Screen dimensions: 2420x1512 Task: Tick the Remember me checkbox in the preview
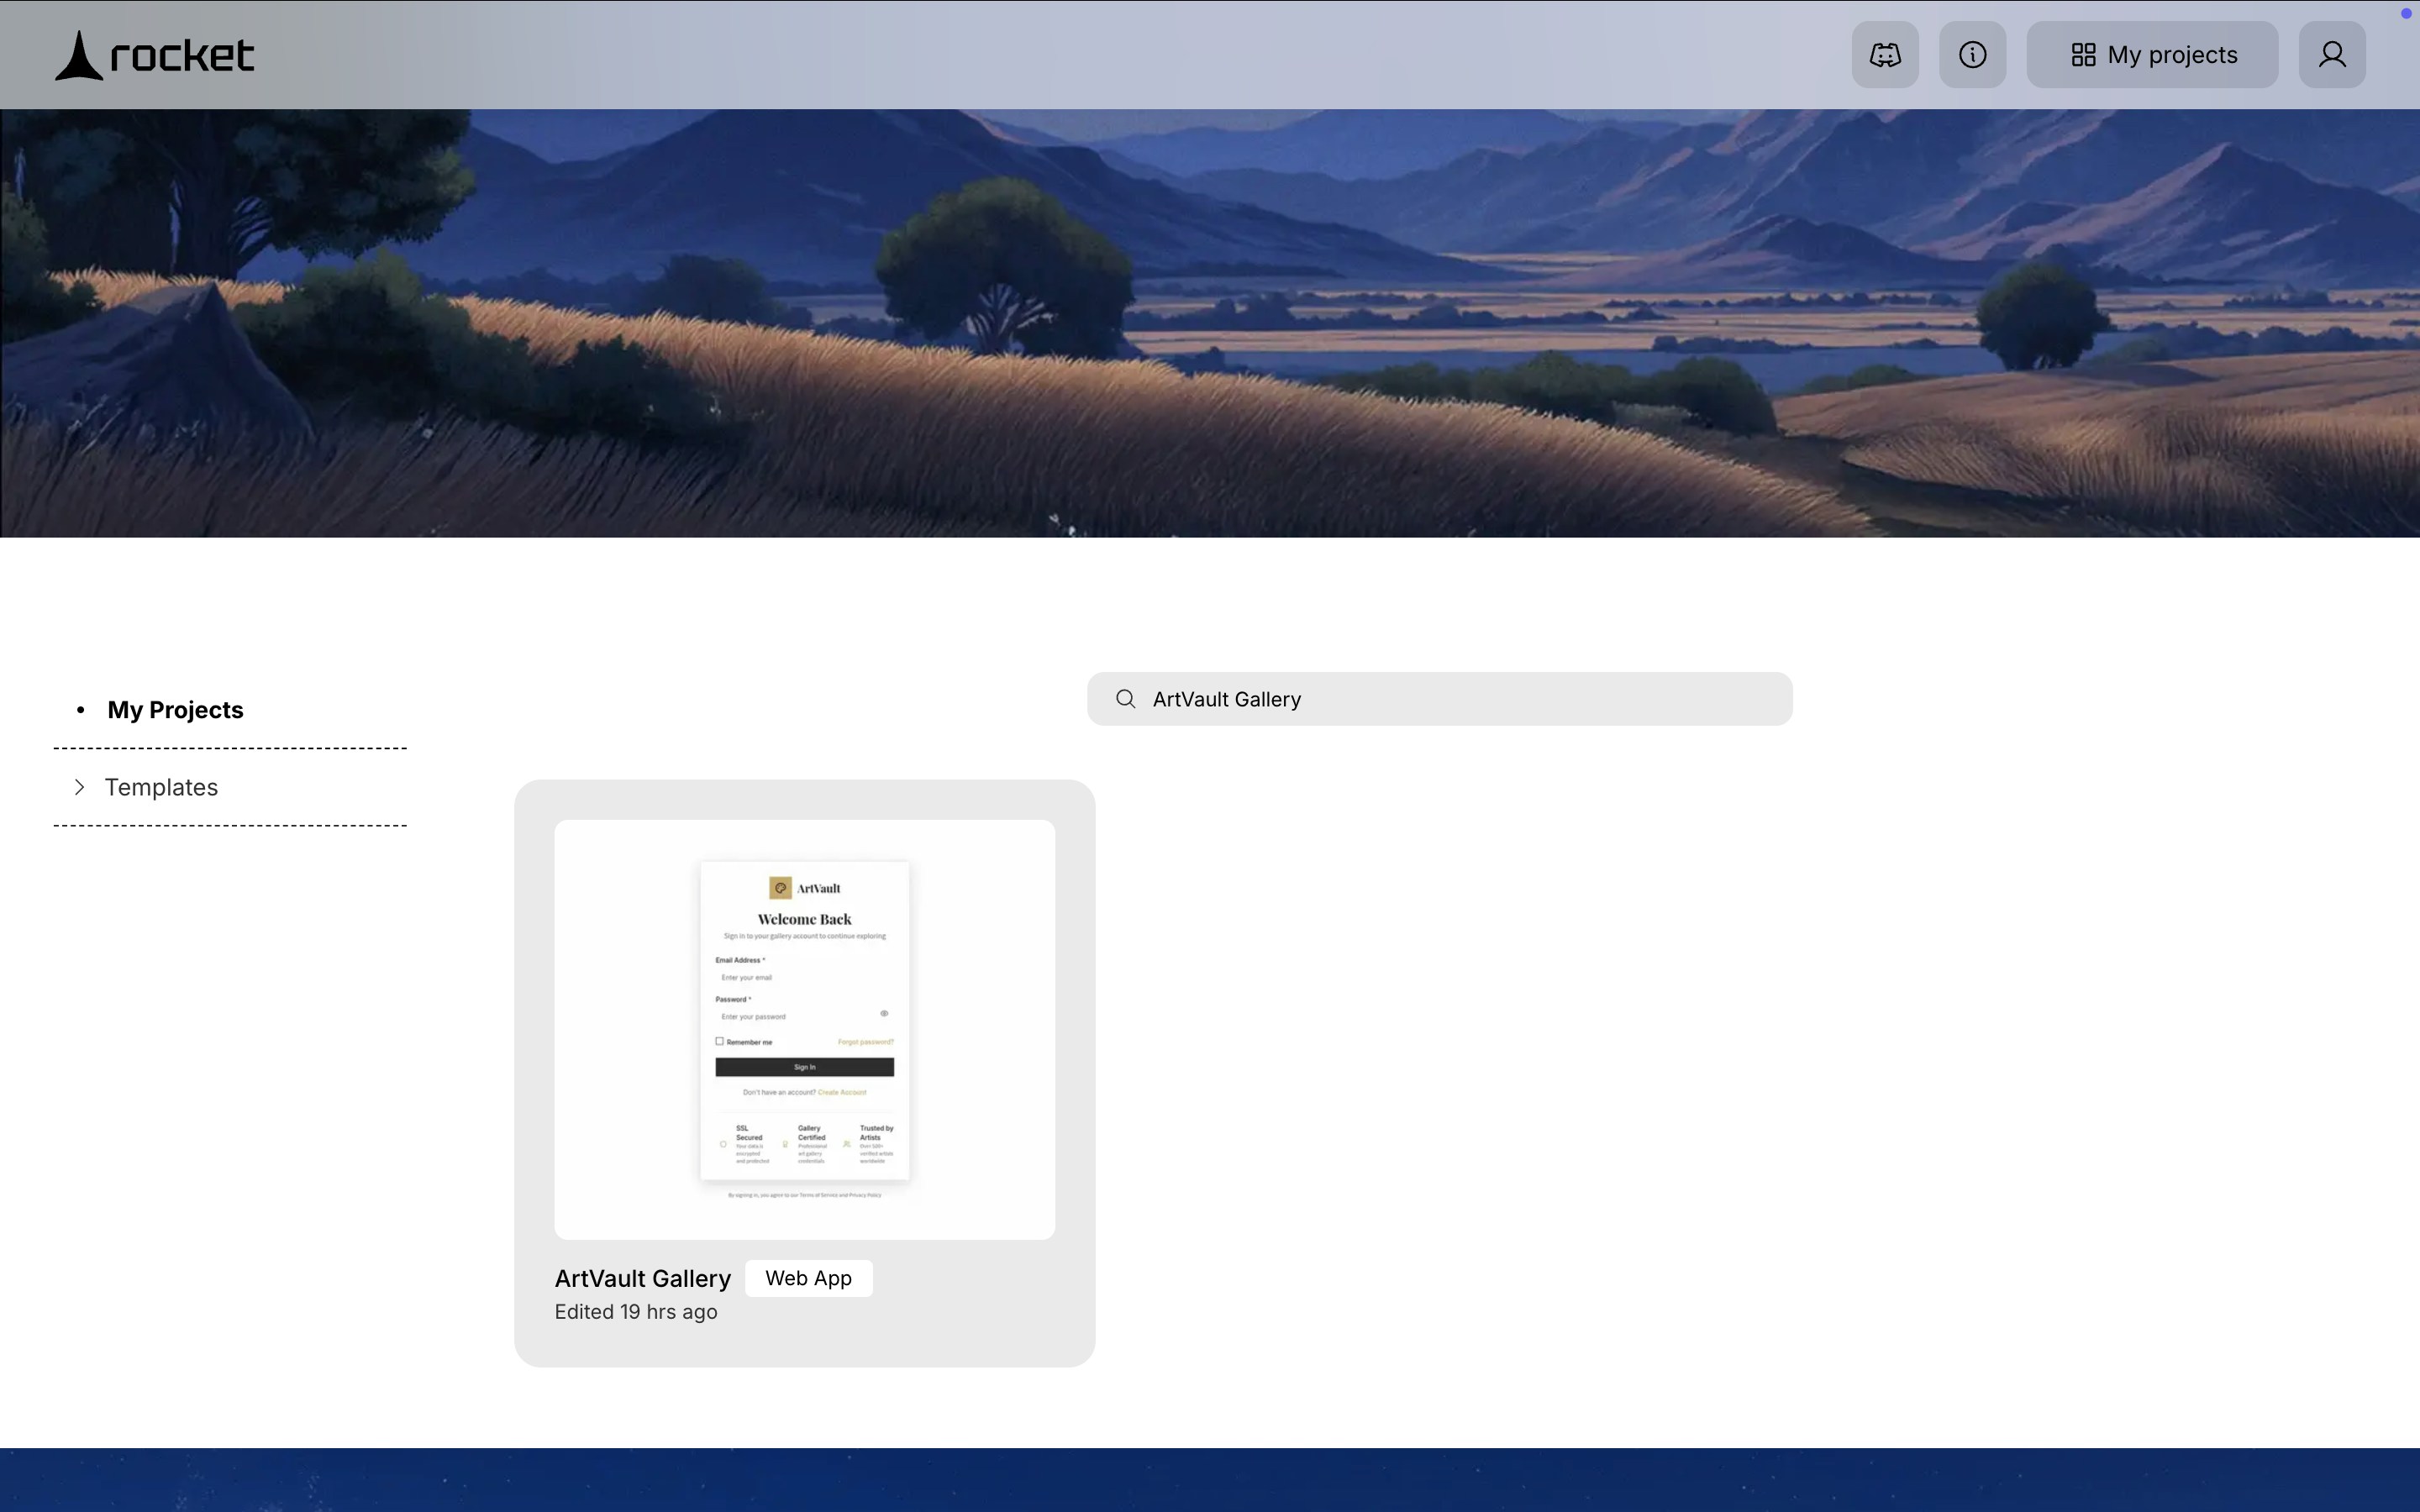(719, 1041)
